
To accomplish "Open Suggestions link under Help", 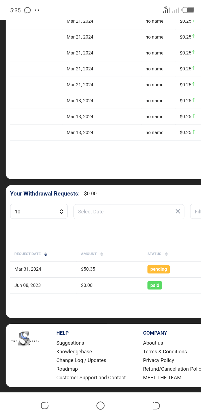I will [70, 343].
